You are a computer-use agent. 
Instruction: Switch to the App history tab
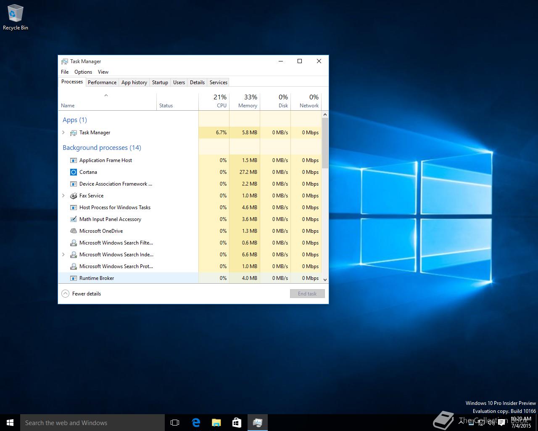(134, 82)
